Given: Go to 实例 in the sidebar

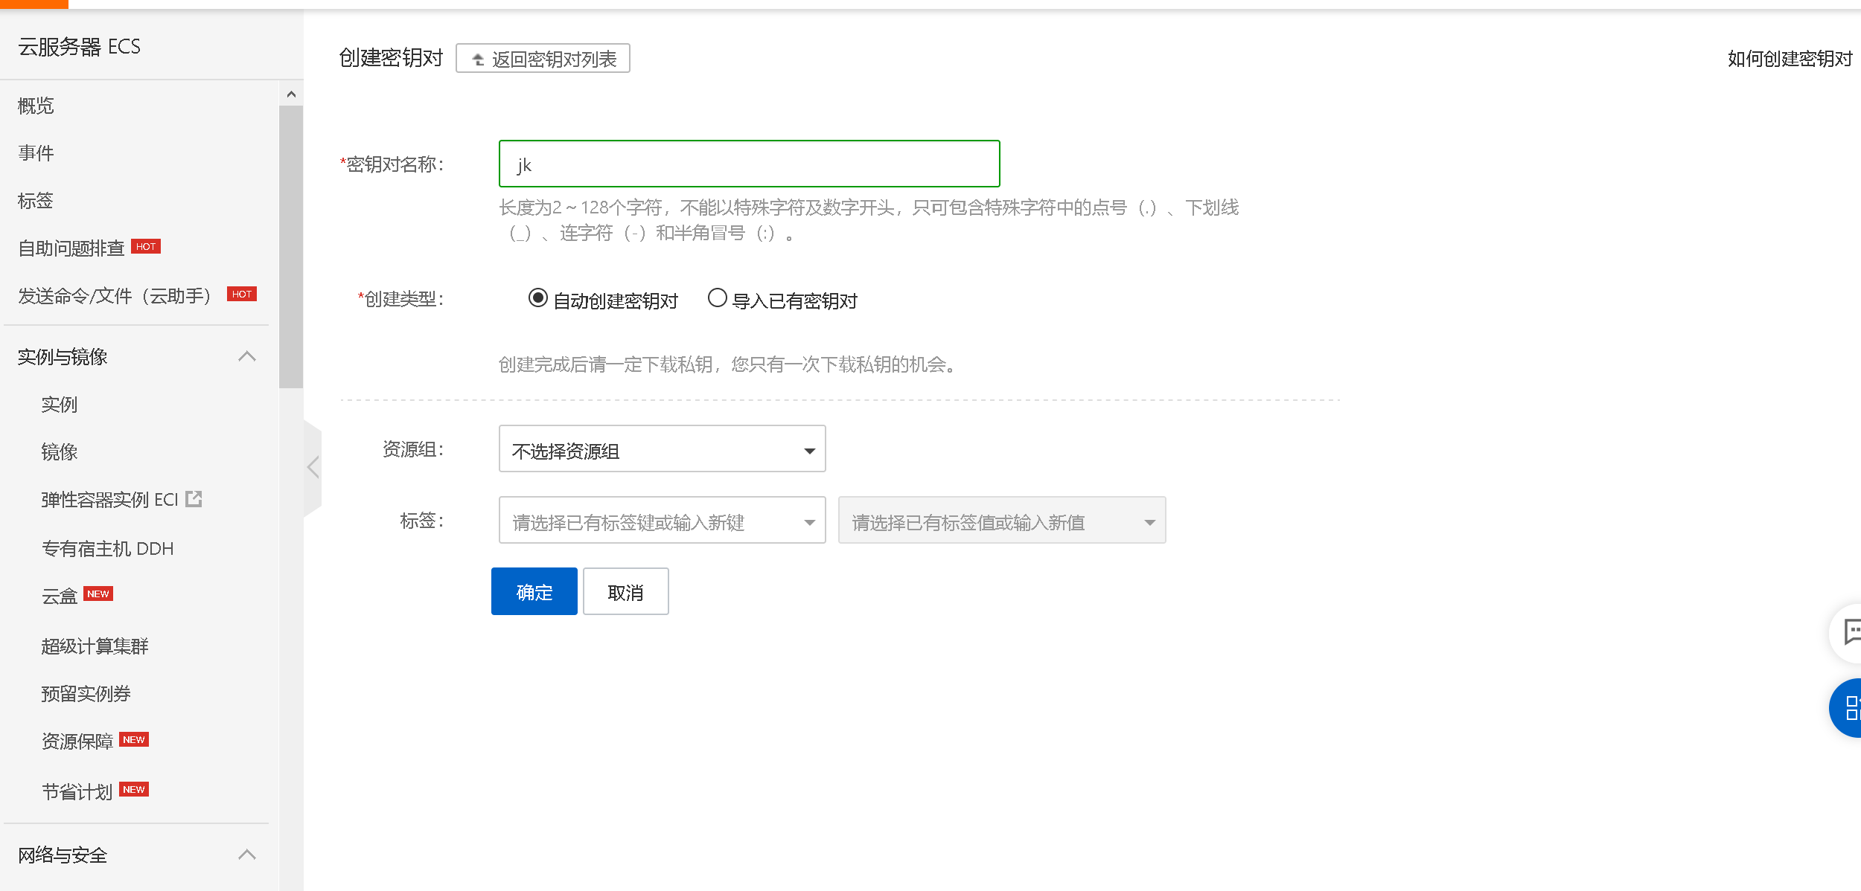Looking at the screenshot, I should click(x=60, y=405).
